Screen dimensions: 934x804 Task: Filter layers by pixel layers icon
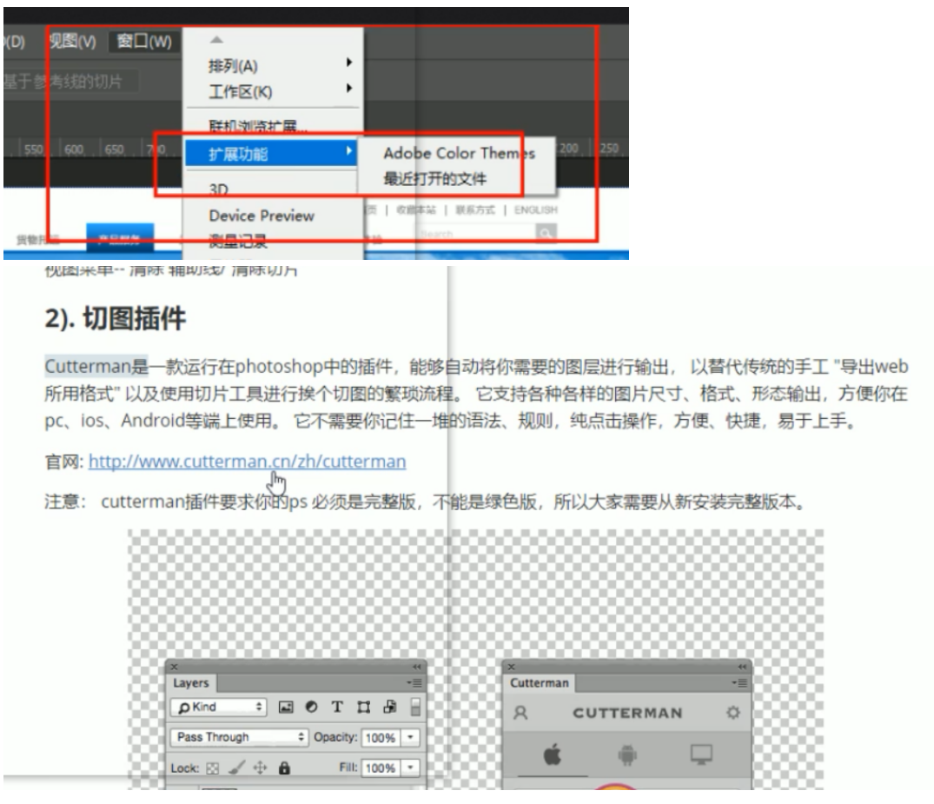(x=286, y=707)
